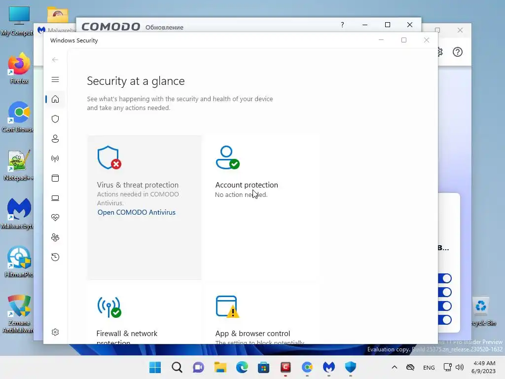Screen dimensions: 505x379
Task: Open the Windows Start menu
Action: (155, 367)
